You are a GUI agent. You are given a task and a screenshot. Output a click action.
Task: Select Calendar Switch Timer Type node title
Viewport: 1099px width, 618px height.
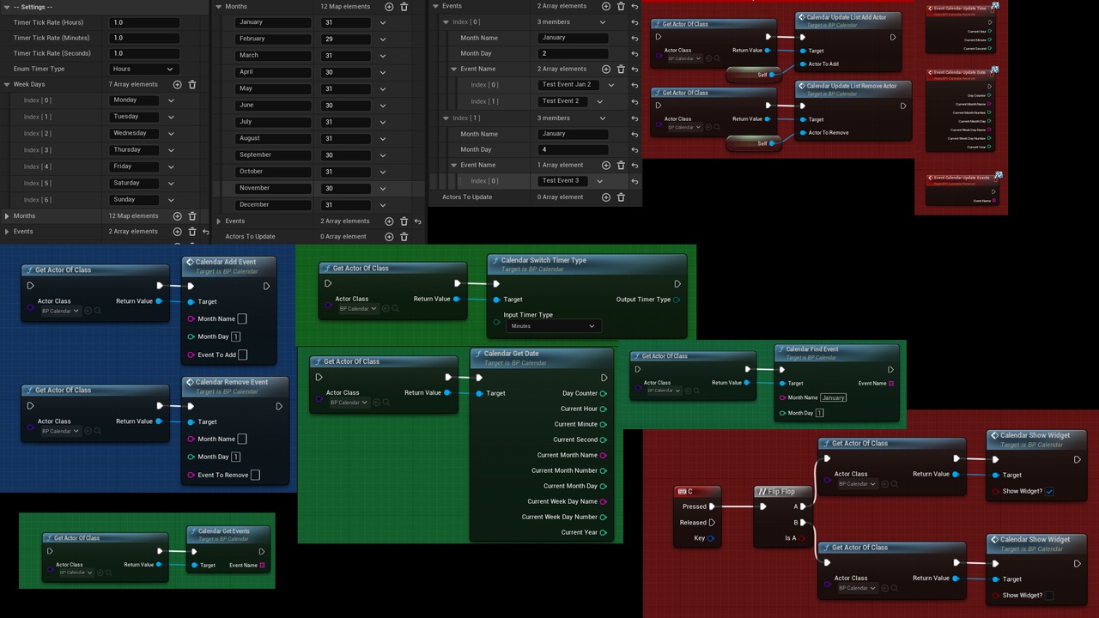[x=543, y=260]
